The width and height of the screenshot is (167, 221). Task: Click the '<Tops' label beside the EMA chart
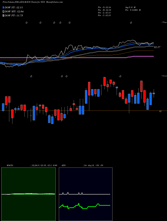164,22
